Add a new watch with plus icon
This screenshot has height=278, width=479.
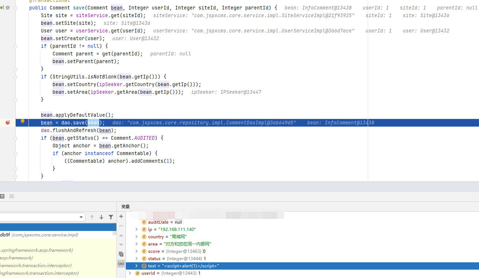pyautogui.click(x=121, y=216)
